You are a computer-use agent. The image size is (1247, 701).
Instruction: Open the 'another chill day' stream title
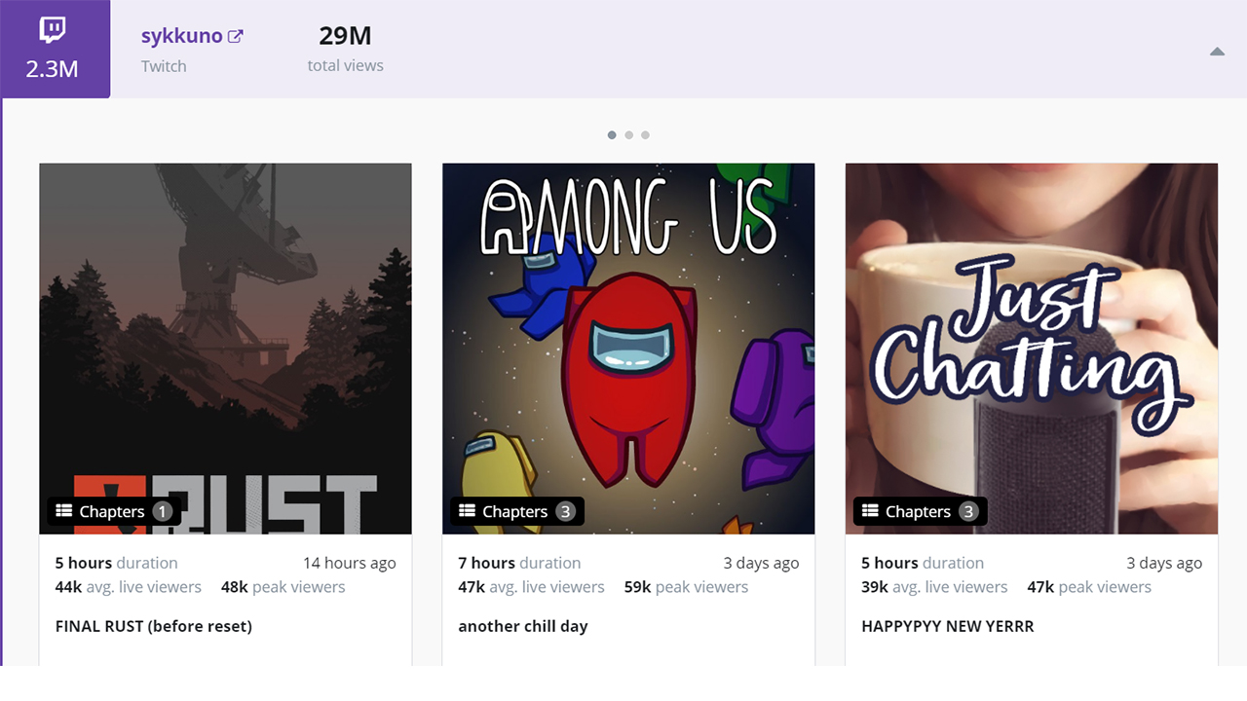pos(523,626)
